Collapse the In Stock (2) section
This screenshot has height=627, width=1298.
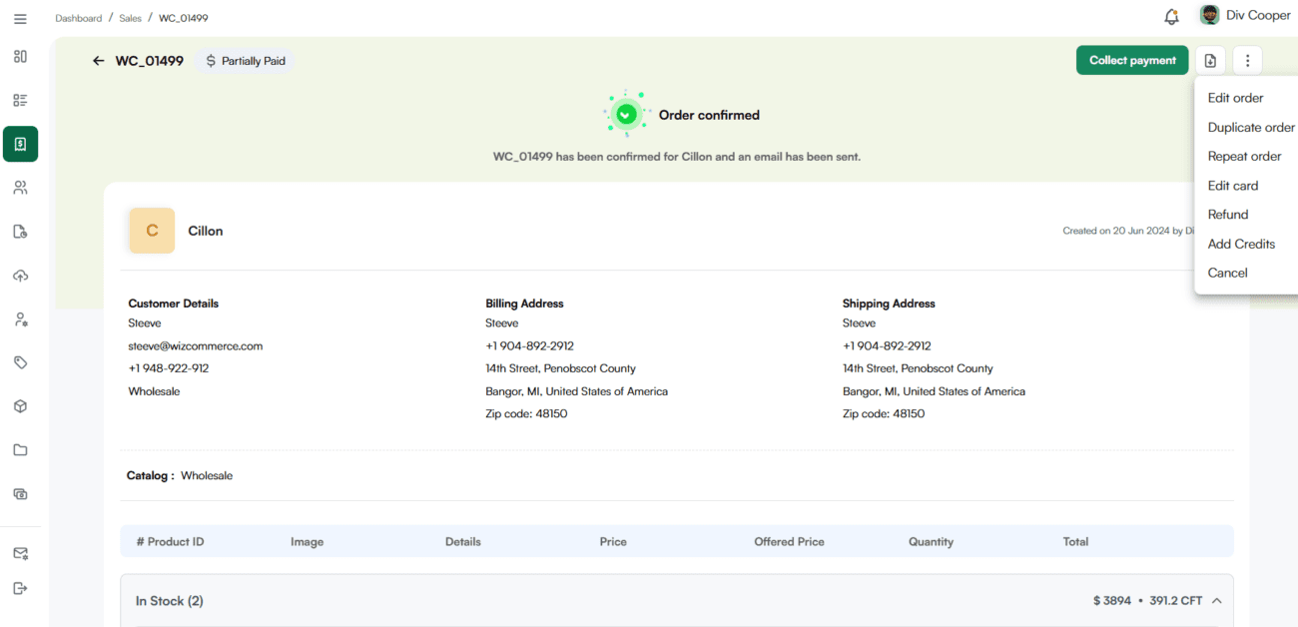point(1216,601)
